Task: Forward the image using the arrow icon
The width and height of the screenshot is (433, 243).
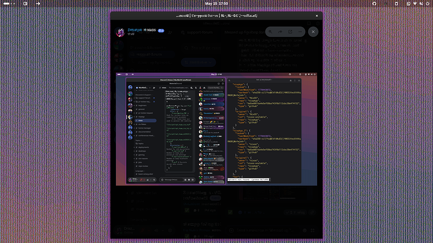Action: click(x=281, y=32)
